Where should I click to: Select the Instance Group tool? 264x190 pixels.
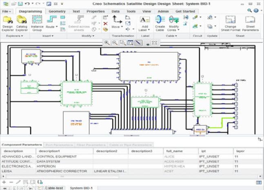[37, 23]
